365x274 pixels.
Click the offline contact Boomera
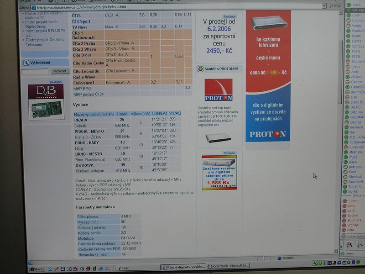355,220
